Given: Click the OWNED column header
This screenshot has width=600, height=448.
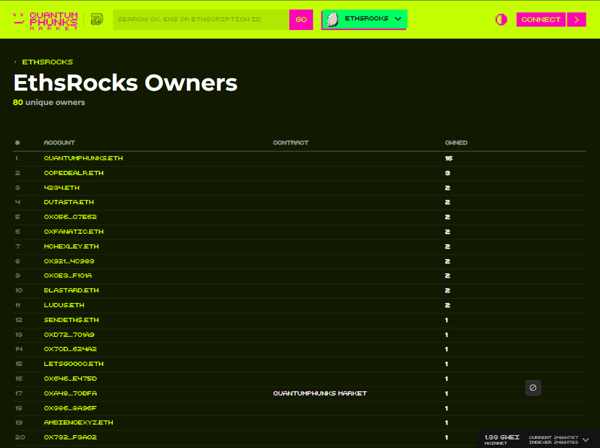Looking at the screenshot, I should coord(456,143).
